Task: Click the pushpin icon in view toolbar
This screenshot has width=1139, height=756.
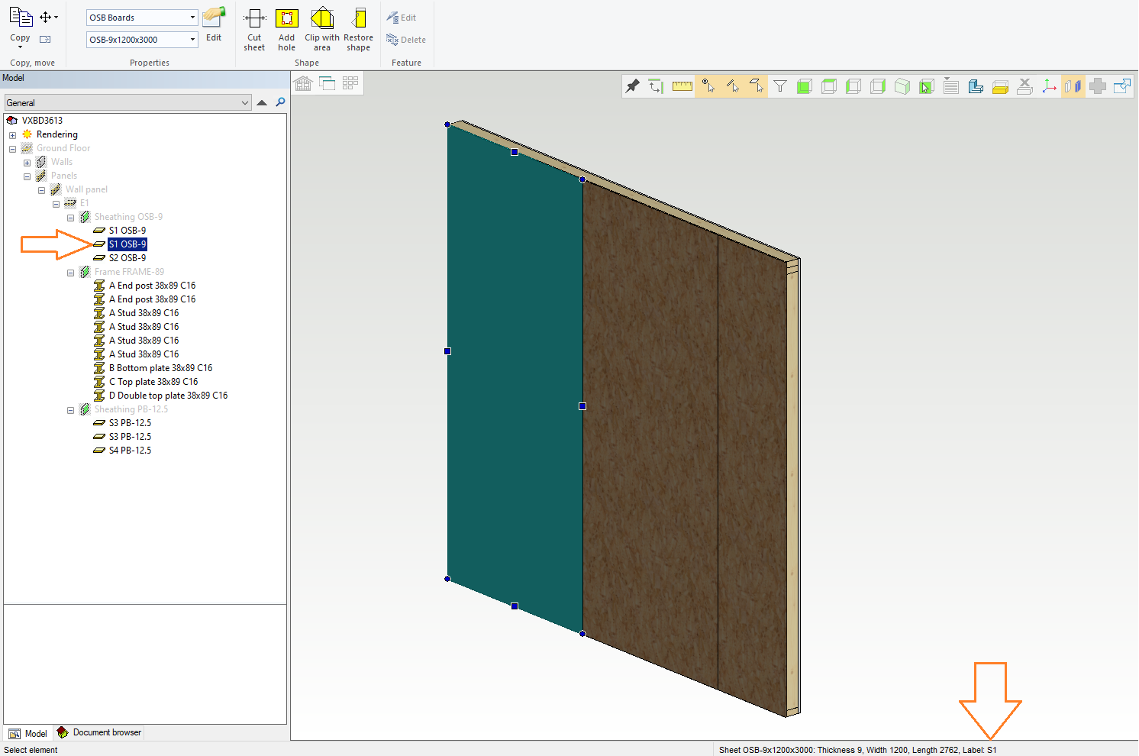Action: [633, 86]
